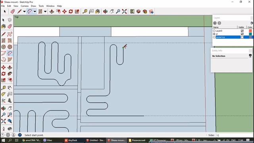Screen dimensions: 254x143
Task: Open the Draw menu
Action: 33,6
